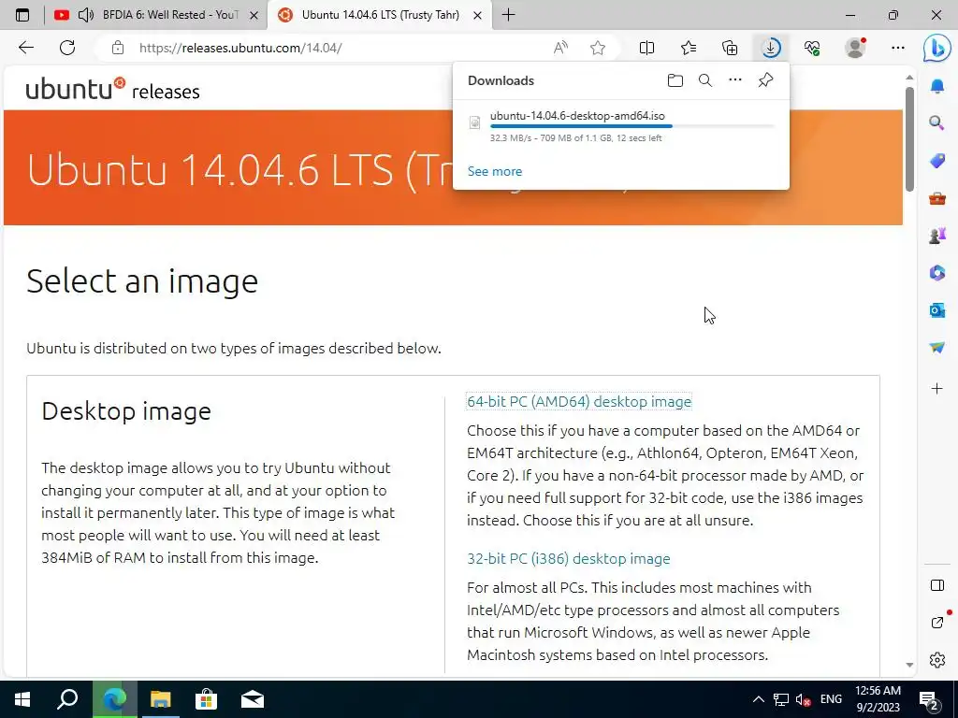Open 64-bit PC (AMD64) desktop image link
The width and height of the screenshot is (958, 718).
[578, 402]
